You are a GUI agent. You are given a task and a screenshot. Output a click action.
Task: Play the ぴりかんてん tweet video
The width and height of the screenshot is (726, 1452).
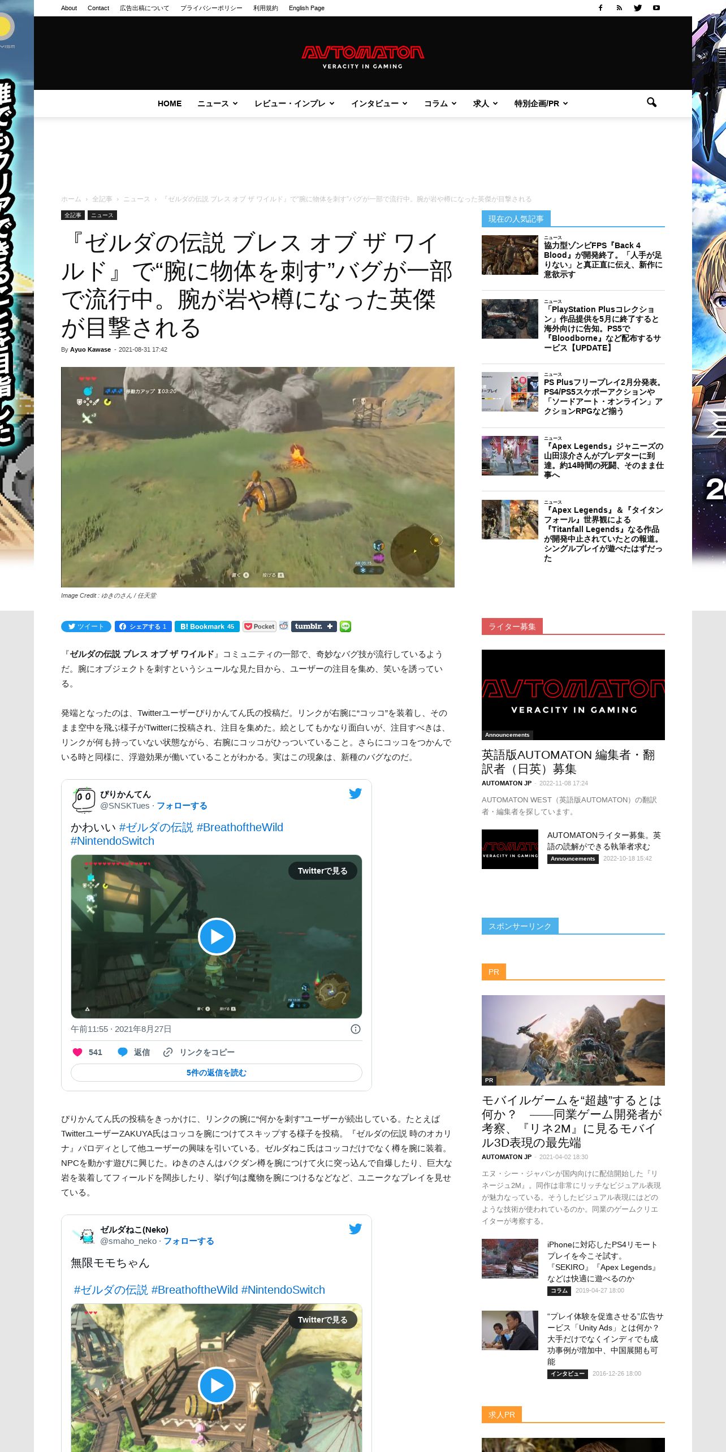click(x=217, y=937)
